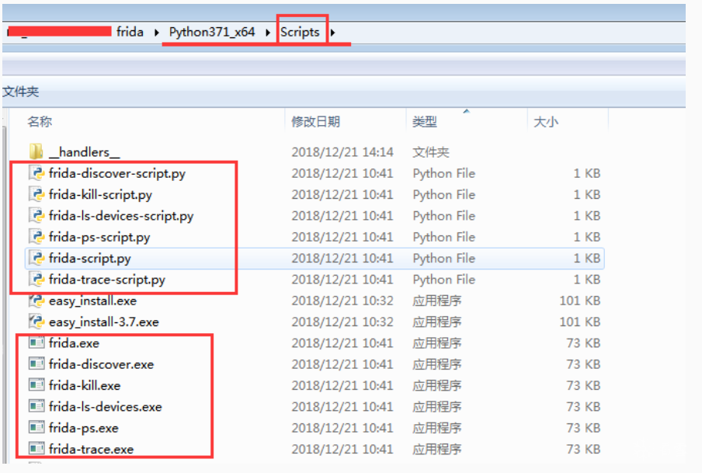Select file name frida-trace-script.py

coord(107,280)
